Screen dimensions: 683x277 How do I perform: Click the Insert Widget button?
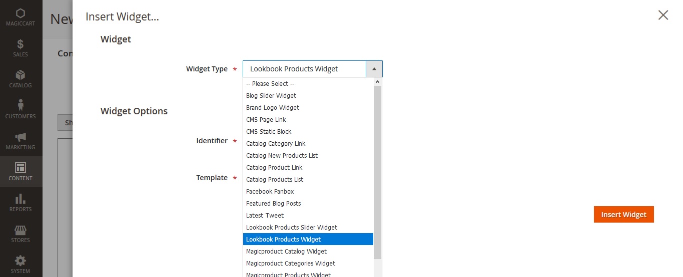pyautogui.click(x=623, y=215)
